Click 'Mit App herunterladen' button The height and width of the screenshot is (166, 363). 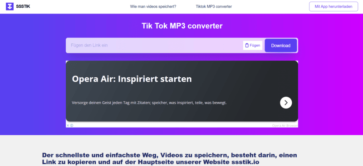coord(334,6)
